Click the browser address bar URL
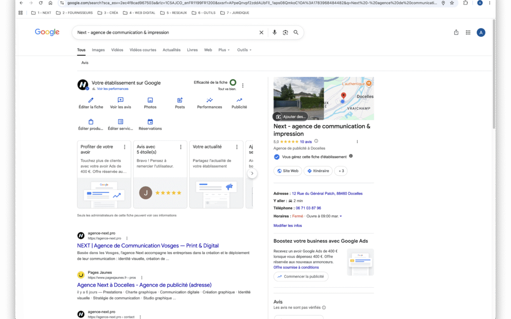 tap(252, 3)
